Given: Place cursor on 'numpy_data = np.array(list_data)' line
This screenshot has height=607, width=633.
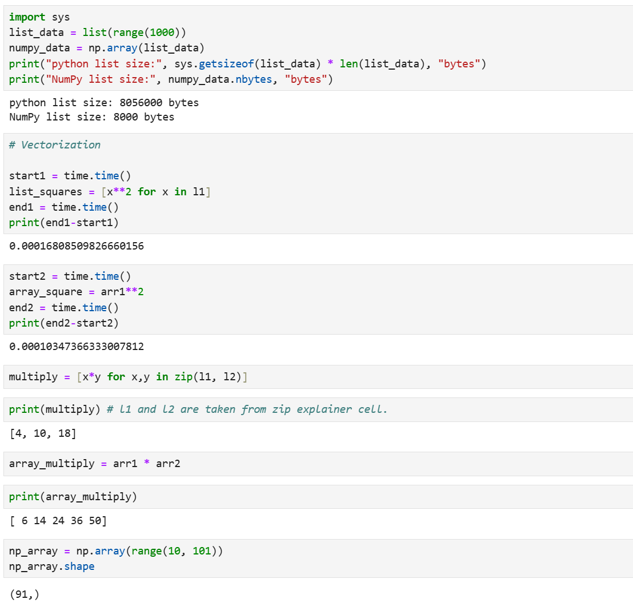Looking at the screenshot, I should [x=107, y=48].
